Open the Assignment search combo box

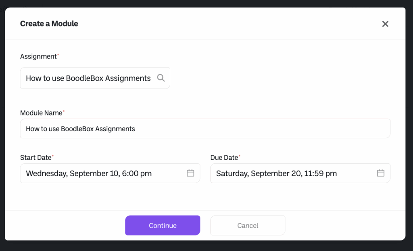point(89,78)
